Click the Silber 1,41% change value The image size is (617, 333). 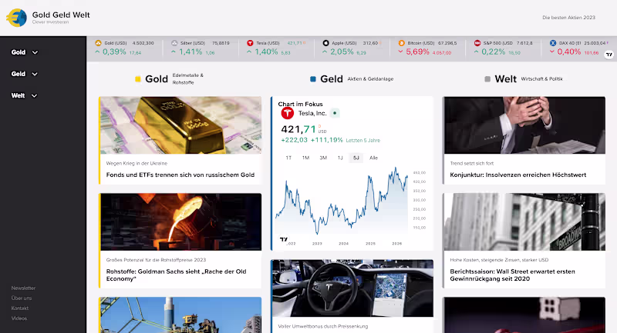pyautogui.click(x=190, y=52)
